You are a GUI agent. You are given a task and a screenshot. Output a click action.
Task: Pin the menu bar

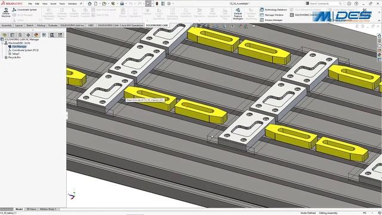tap(81, 4)
